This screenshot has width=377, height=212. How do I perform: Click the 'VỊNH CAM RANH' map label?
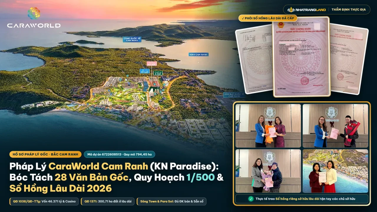click(x=199, y=54)
